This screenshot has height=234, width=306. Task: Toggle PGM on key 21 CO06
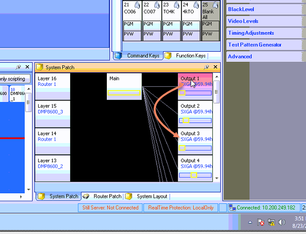click(x=132, y=24)
